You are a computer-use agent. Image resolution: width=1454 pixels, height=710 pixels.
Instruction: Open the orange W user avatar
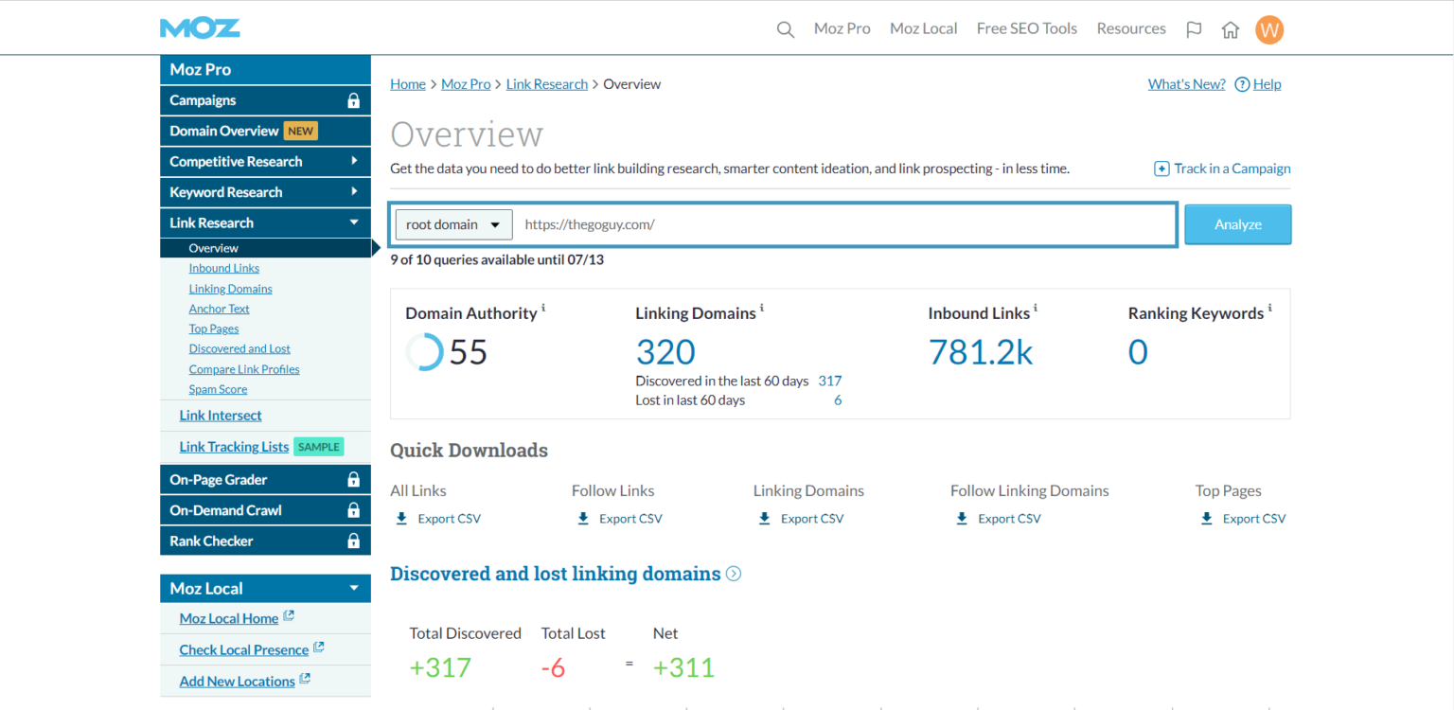[x=1269, y=29]
